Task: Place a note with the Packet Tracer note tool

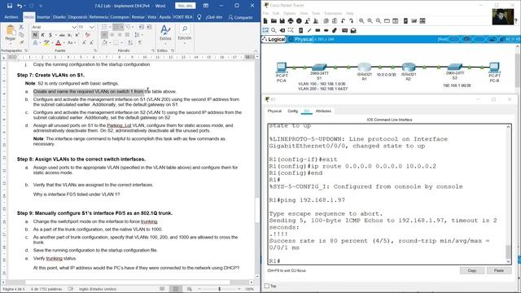Action: 300,30
